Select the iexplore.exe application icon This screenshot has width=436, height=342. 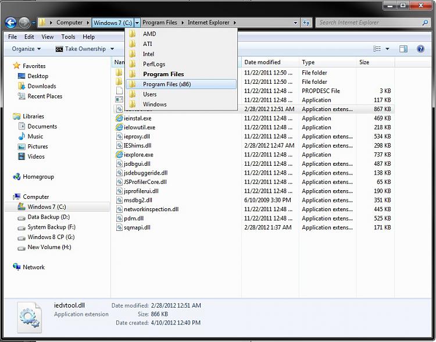pos(119,155)
